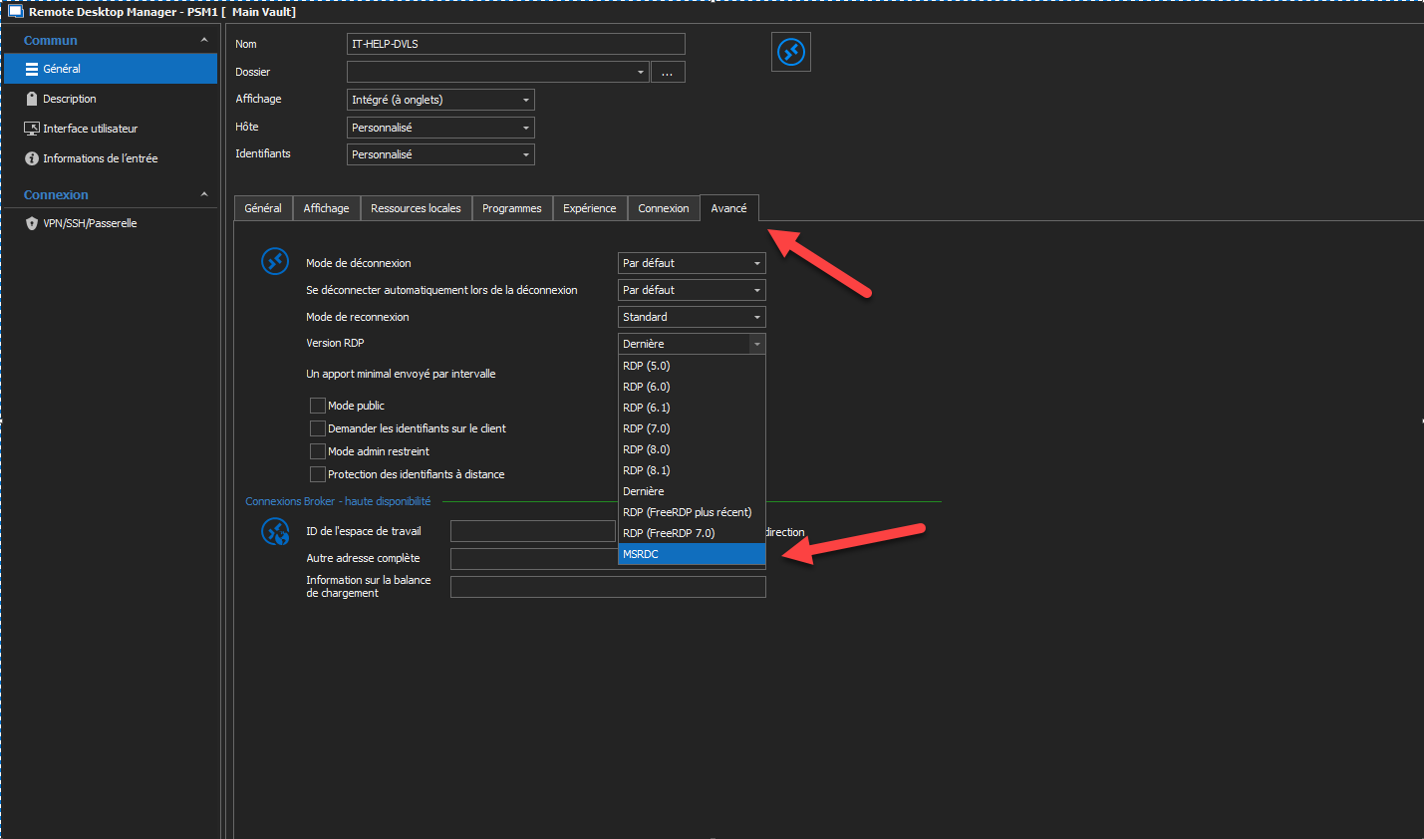This screenshot has height=839, width=1424.
Task: Check Mode admin restreint
Action: pyautogui.click(x=318, y=450)
